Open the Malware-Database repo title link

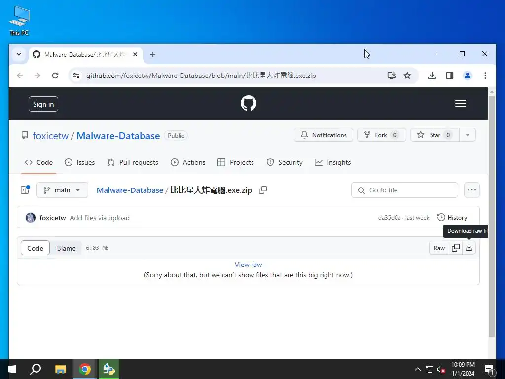click(x=118, y=136)
